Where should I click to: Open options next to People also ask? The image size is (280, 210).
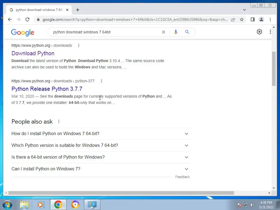(59, 122)
